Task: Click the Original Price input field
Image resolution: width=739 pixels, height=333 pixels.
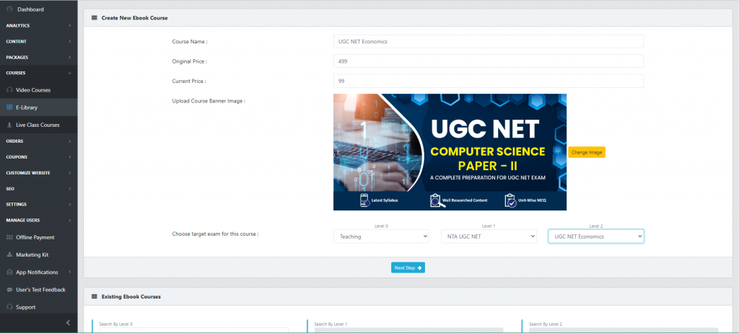Action: 489,61
